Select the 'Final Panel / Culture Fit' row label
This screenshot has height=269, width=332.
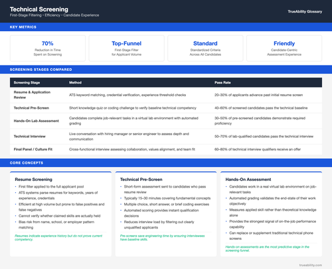click(x=33, y=149)
